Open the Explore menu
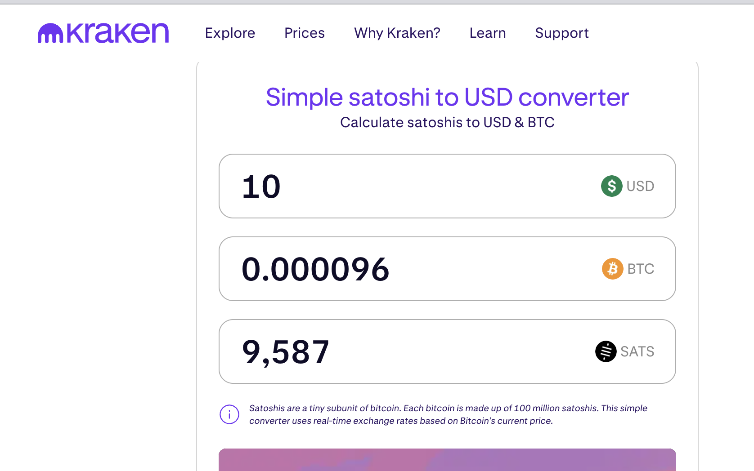Screen dimensions: 754x471 [230, 33]
